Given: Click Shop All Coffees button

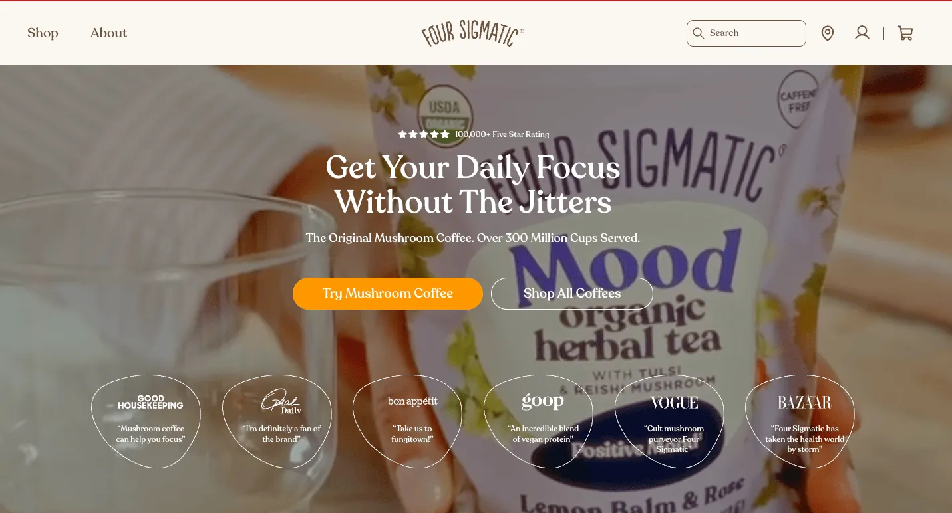Looking at the screenshot, I should 572,294.
